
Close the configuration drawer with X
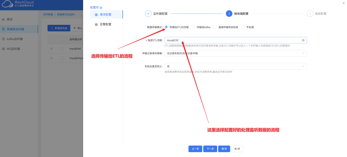[343, 3]
